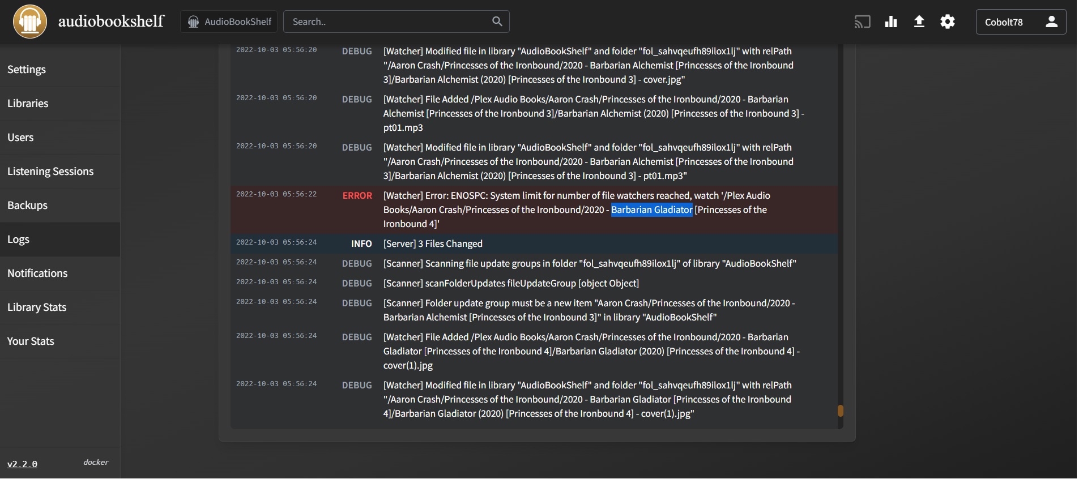This screenshot has height=479, width=1083.
Task: Open Library Stats in the sidebar
Action: tap(60, 307)
